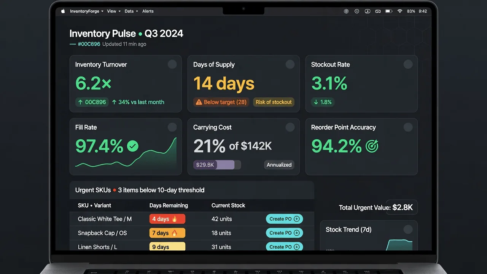Click the 42 units stock value

[x=221, y=219]
